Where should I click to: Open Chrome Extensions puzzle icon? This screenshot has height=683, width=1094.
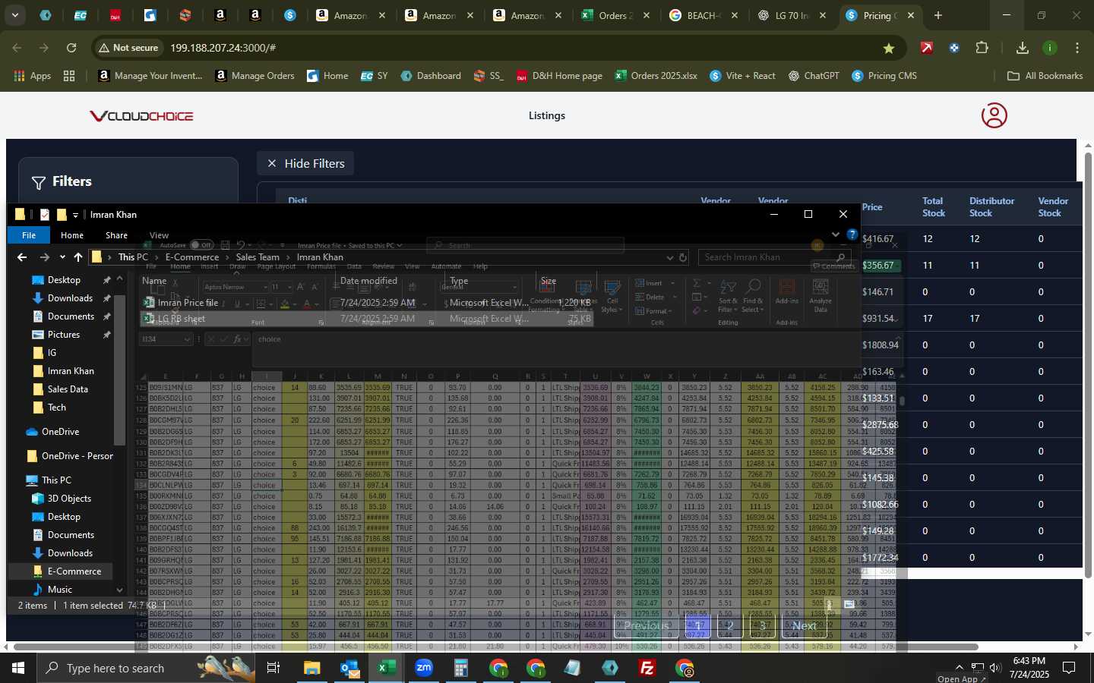(982, 48)
